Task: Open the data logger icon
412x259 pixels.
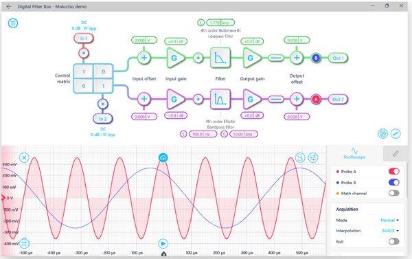Action: pos(382,133)
